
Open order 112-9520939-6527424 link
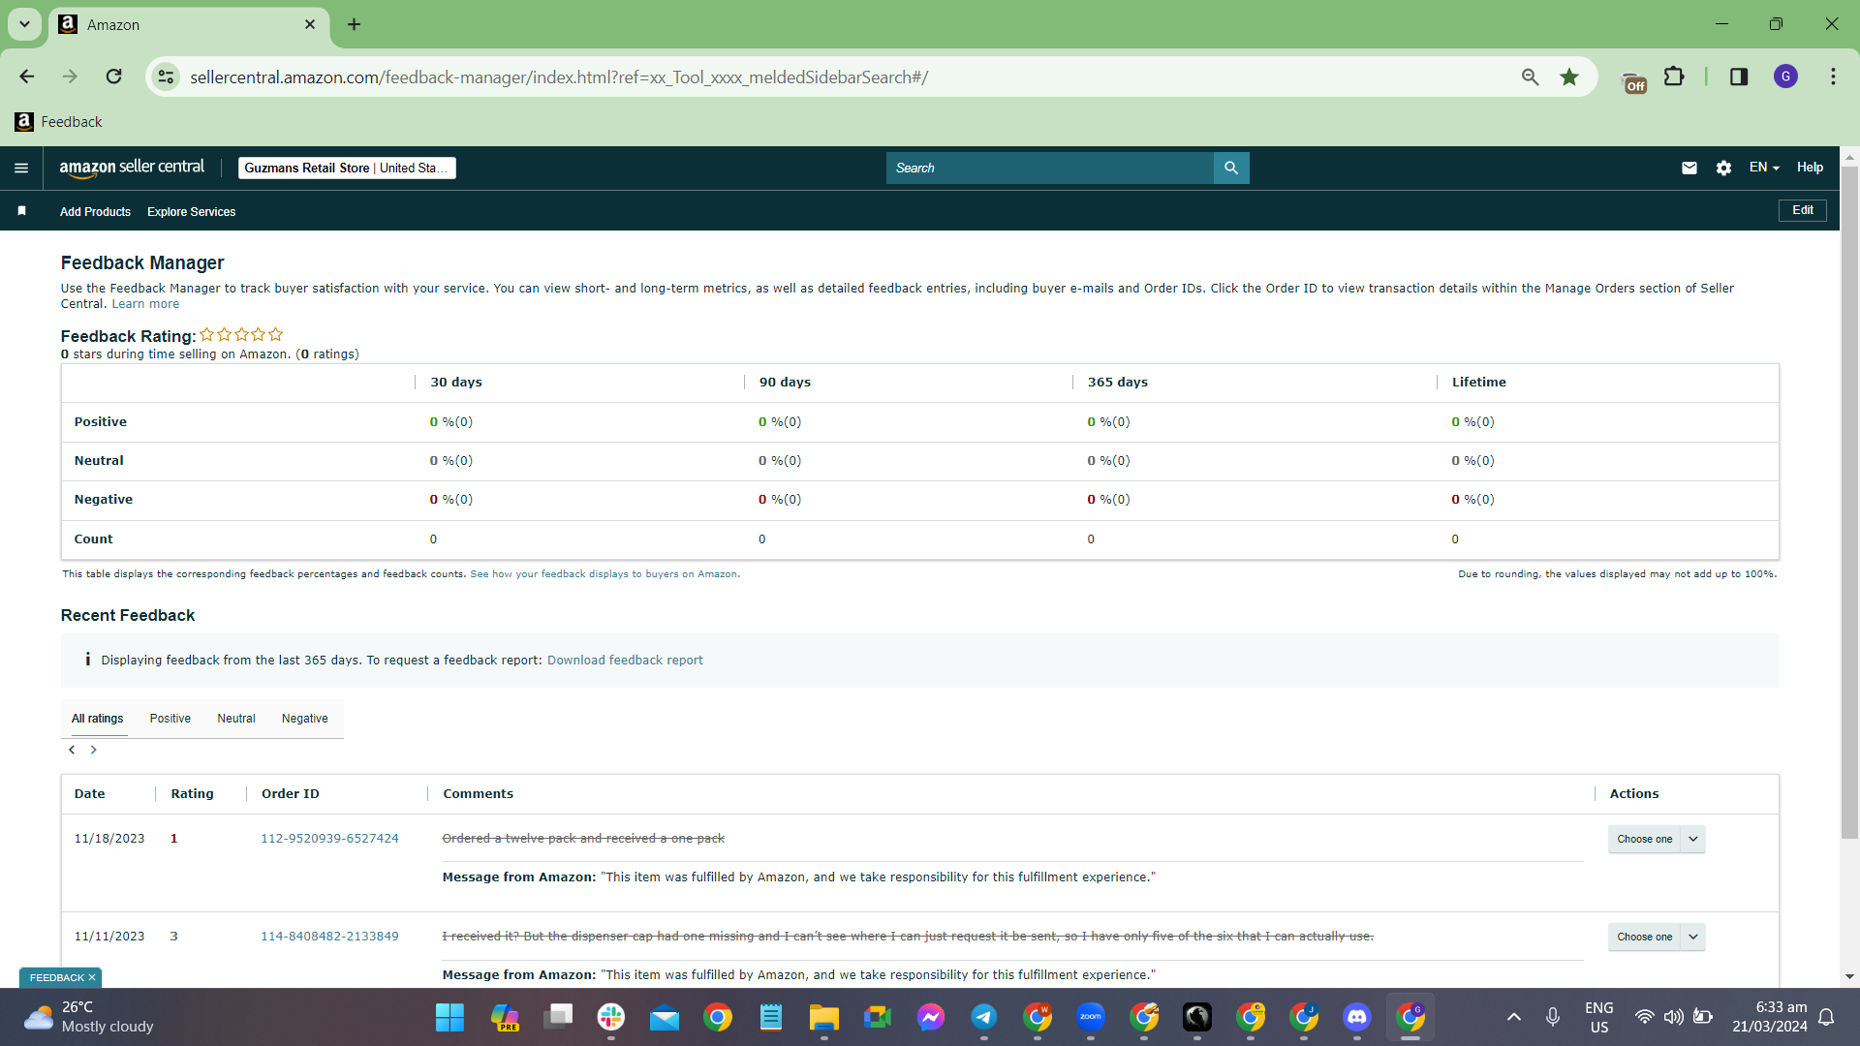coord(329,839)
